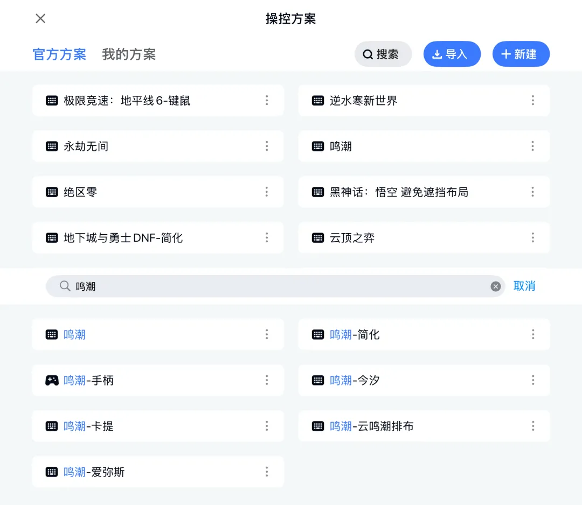This screenshot has height=505, width=582.
Task: Open the more menu for 绝区零
Action: pyautogui.click(x=267, y=192)
